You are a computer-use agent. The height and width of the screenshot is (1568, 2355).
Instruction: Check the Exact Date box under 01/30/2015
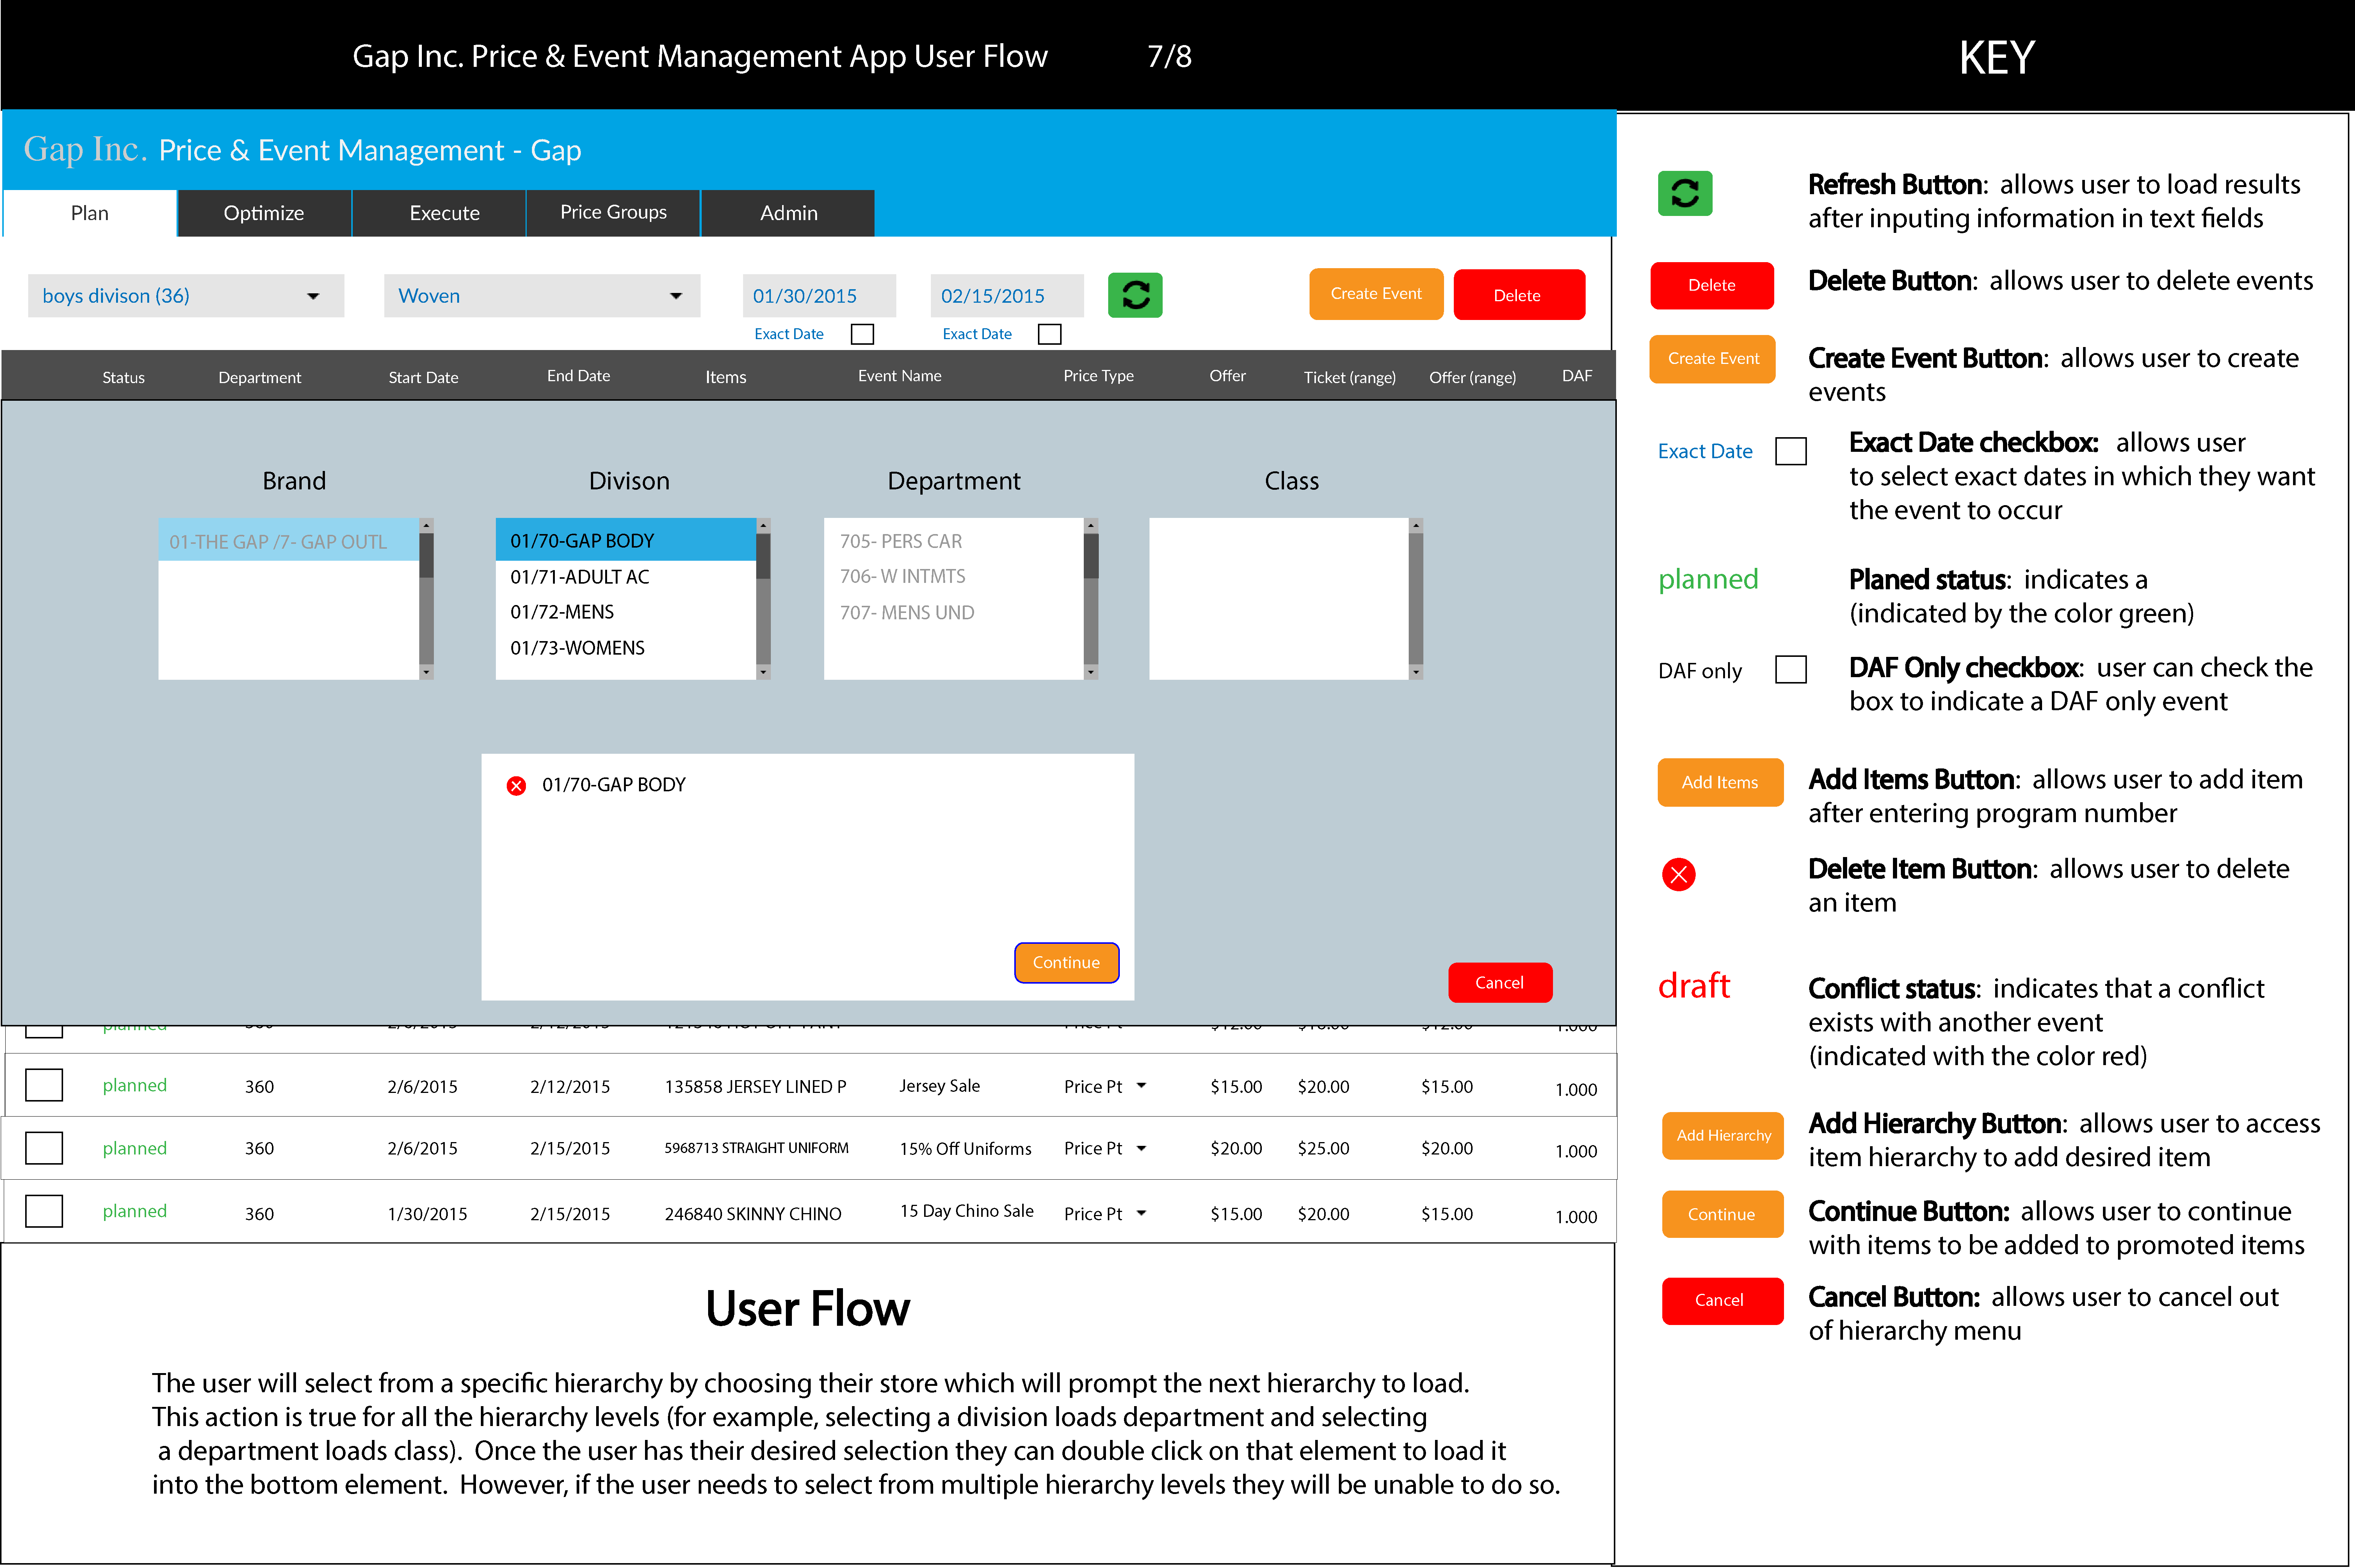[x=862, y=334]
